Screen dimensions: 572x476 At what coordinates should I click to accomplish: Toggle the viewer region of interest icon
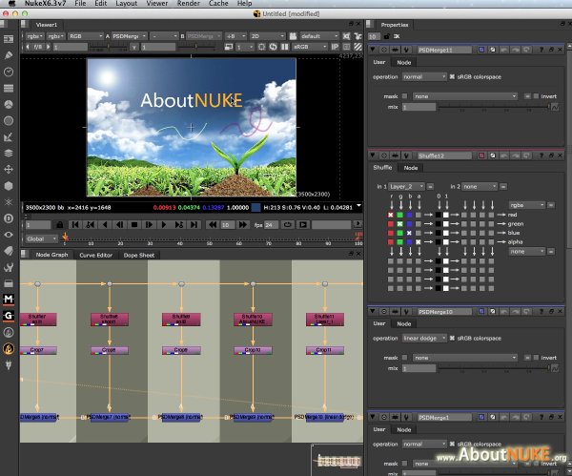[261, 47]
